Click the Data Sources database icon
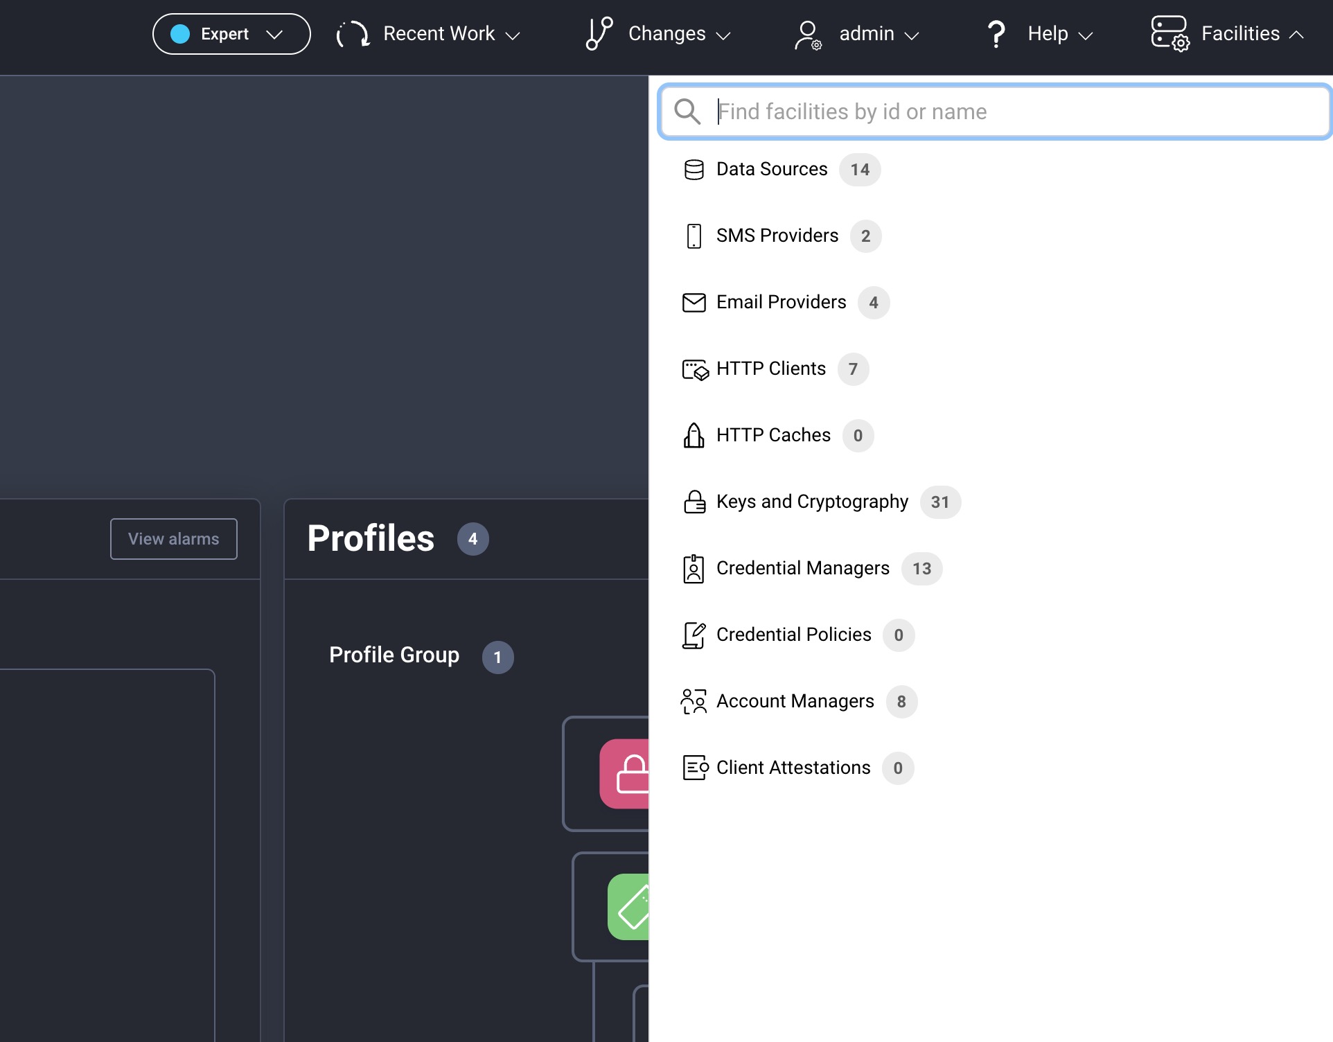The width and height of the screenshot is (1333, 1042). tap(694, 170)
